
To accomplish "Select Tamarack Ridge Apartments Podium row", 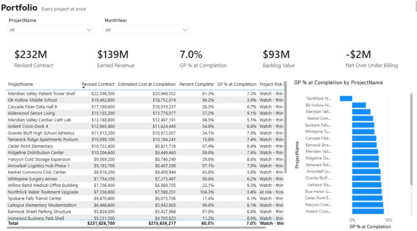I will click(145, 139).
